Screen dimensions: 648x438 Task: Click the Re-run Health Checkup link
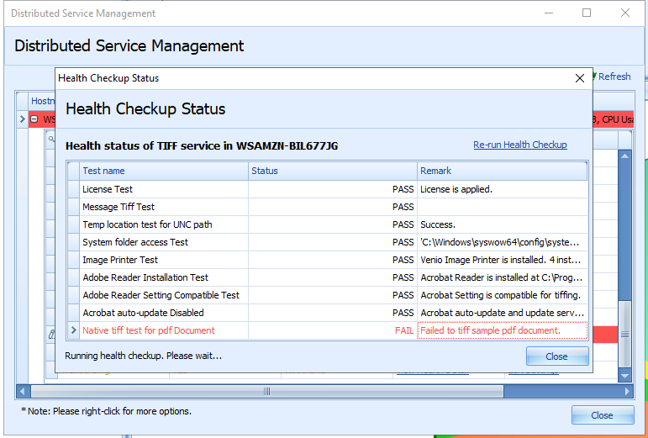[x=520, y=145]
